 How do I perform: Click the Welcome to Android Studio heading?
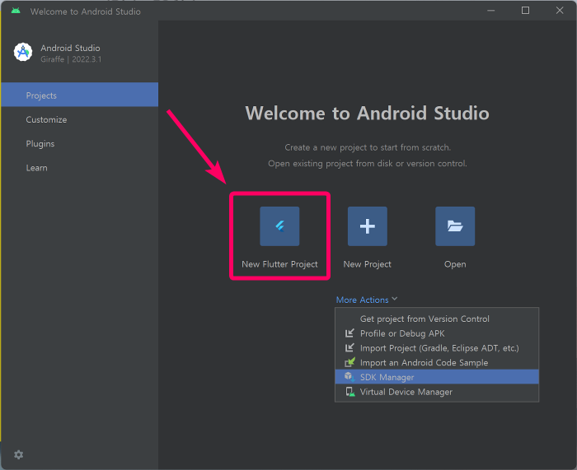coord(368,113)
